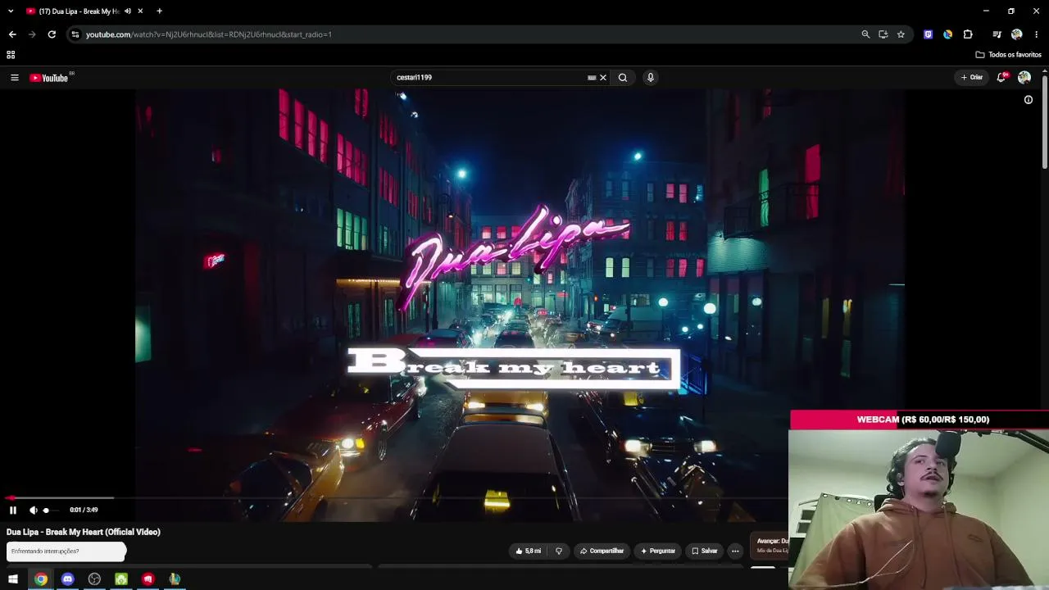
Task: Open the Chrome profile avatar
Action: point(1017,34)
